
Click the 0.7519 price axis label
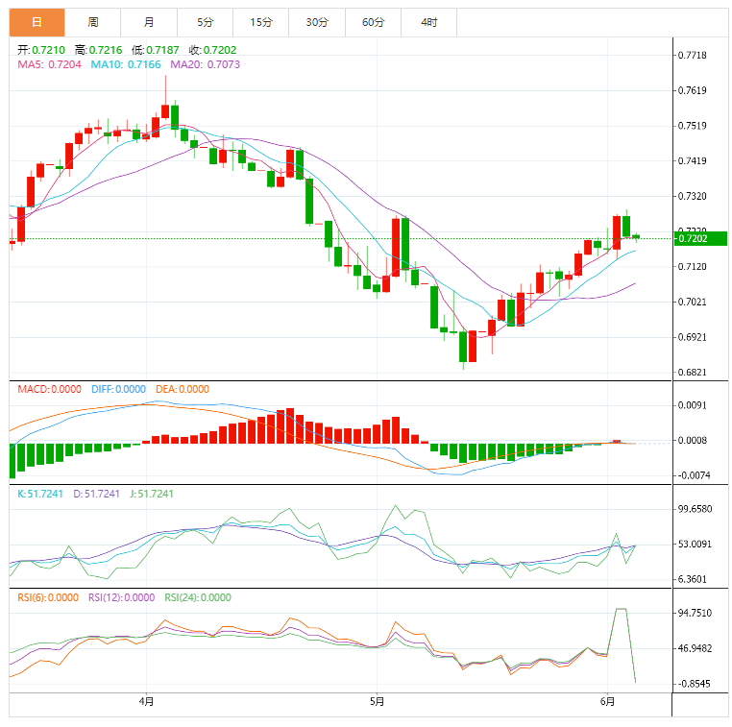693,126
